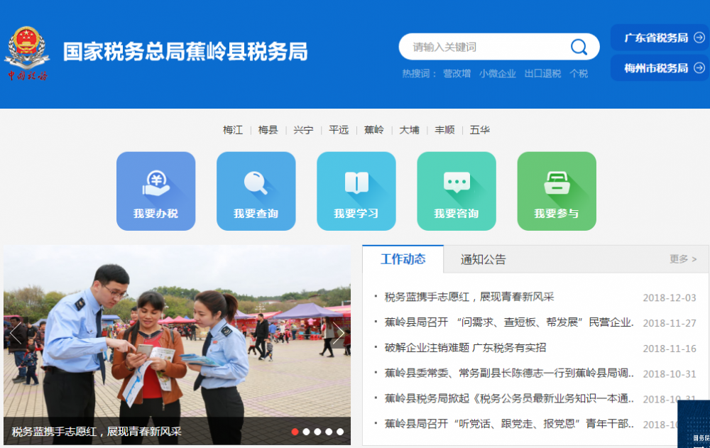This screenshot has width=710, height=448.
Task: Open 广东省税务局 link button
Action: [x=660, y=38]
